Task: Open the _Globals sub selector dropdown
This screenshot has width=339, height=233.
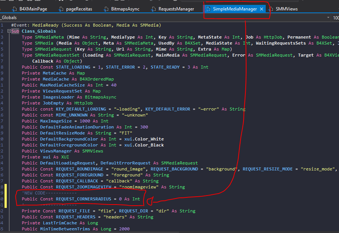Action: (328, 18)
